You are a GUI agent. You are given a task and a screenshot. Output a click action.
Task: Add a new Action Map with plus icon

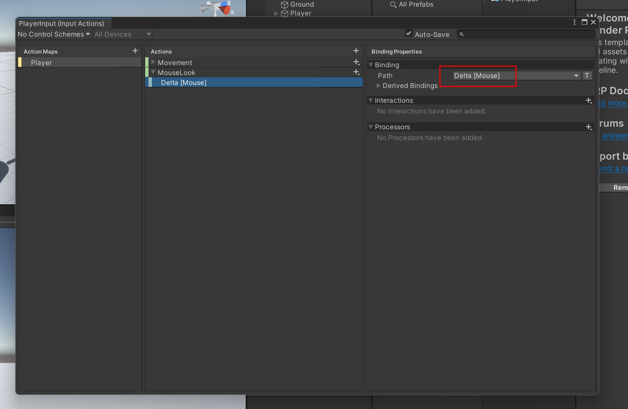135,51
